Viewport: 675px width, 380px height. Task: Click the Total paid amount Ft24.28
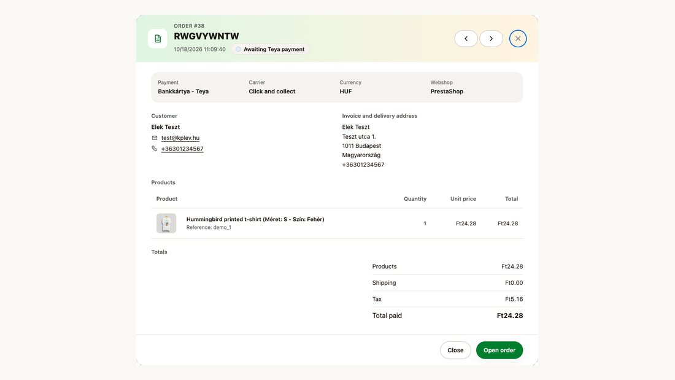pyautogui.click(x=510, y=316)
